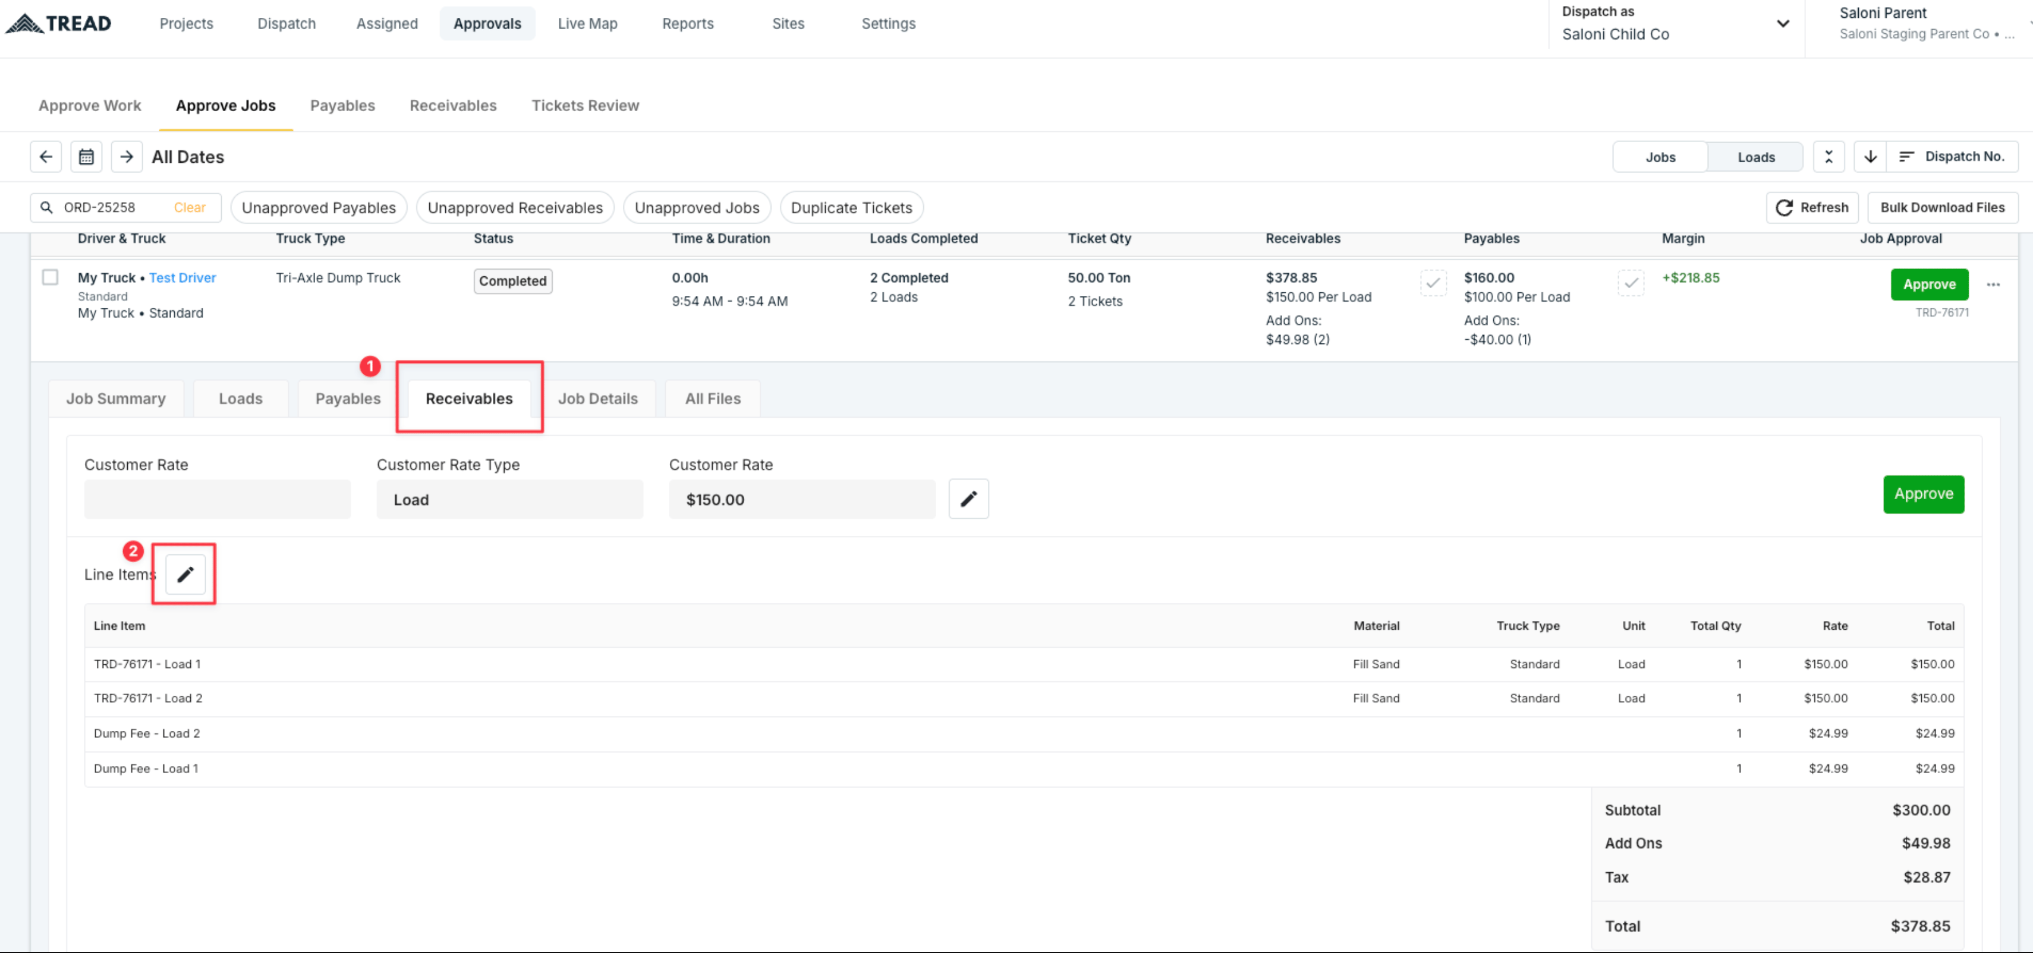
Task: Open Dispatch No. sort dropdown
Action: [1952, 157]
